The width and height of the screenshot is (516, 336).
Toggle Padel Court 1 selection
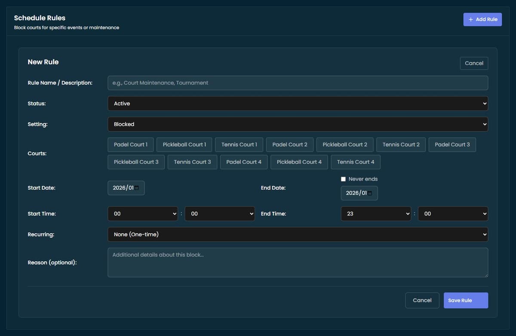[x=130, y=145]
